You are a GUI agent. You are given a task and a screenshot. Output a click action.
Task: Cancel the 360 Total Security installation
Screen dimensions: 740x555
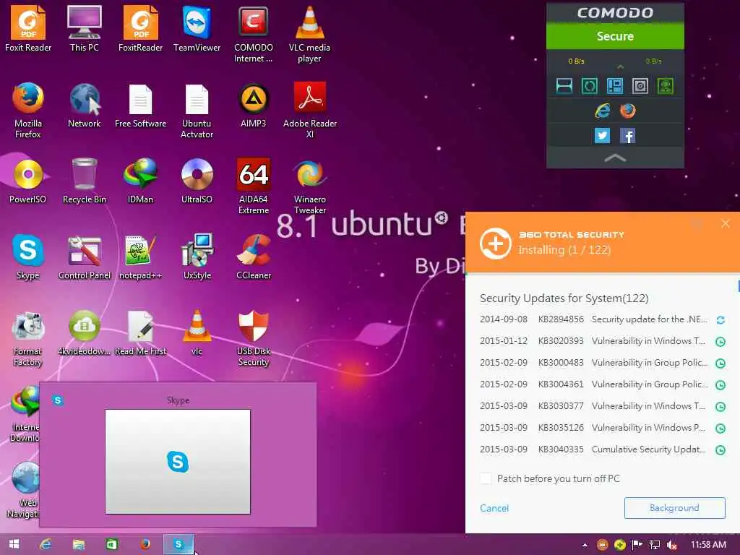494,508
